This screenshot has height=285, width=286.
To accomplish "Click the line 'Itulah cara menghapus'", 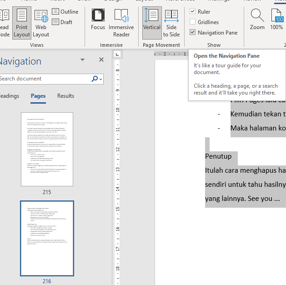I will pyautogui.click(x=246, y=170).
